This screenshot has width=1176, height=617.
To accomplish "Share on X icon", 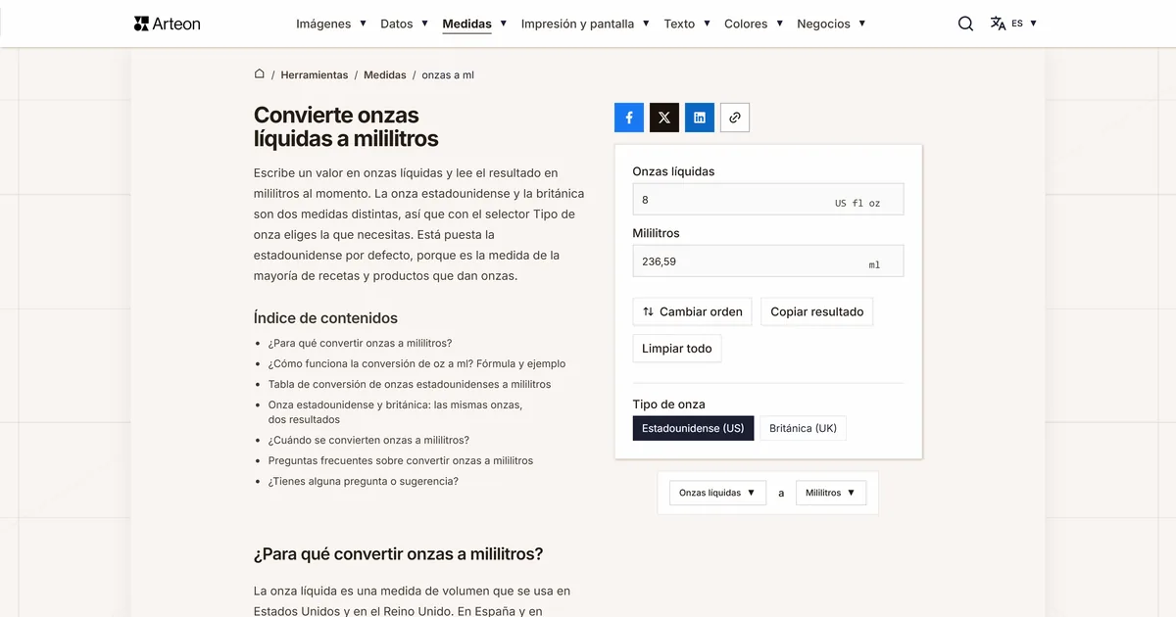I will click(664, 118).
